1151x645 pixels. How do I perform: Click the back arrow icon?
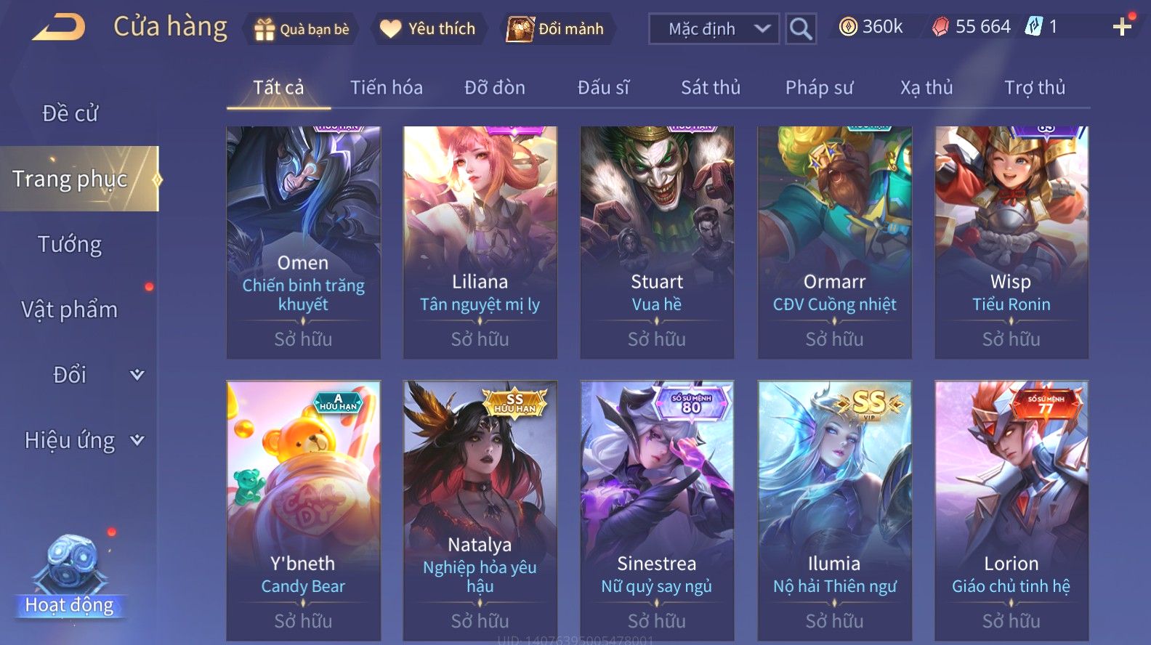pos(59,28)
